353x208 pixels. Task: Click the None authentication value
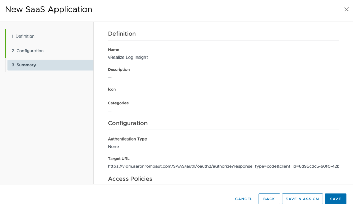tap(113, 147)
